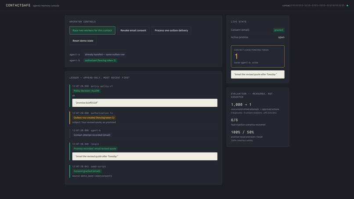Click 'subject: Your revised quote, as promised'
Image resolution: width=354 pixels, height=199 pixels.
[x=94, y=123]
